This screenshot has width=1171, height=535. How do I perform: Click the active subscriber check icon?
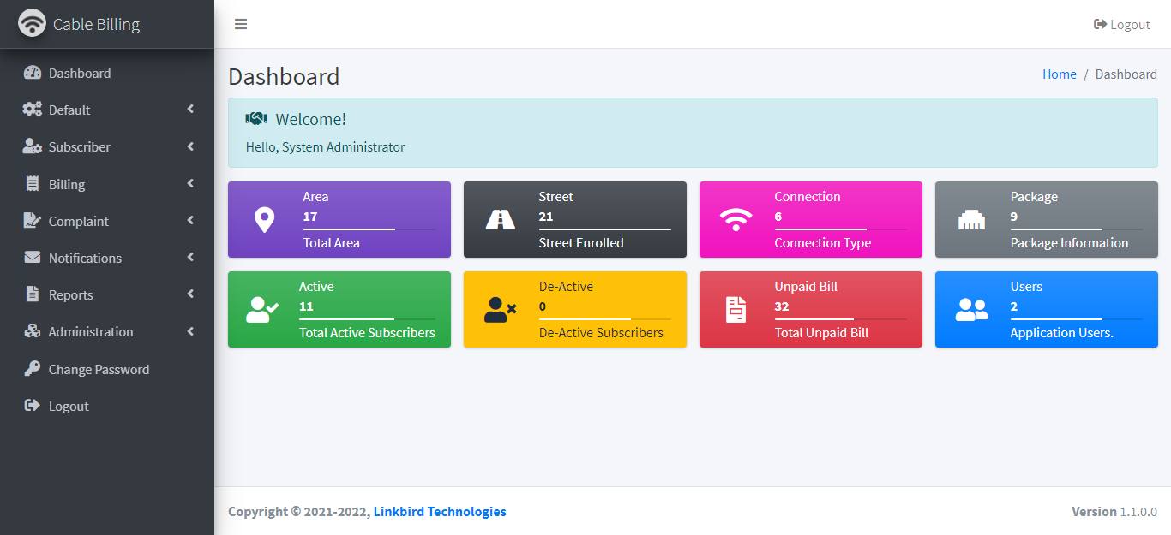[x=263, y=309]
